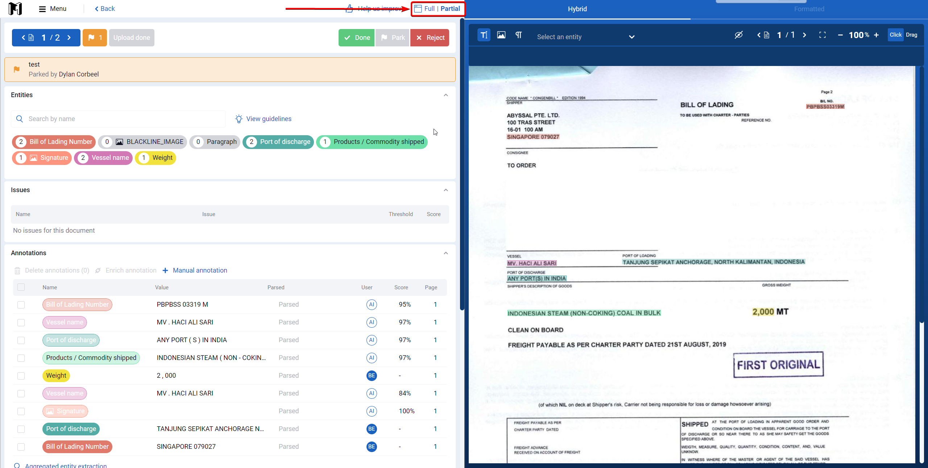928x468 pixels.
Task: Click the orange flag counter button
Action: click(95, 38)
